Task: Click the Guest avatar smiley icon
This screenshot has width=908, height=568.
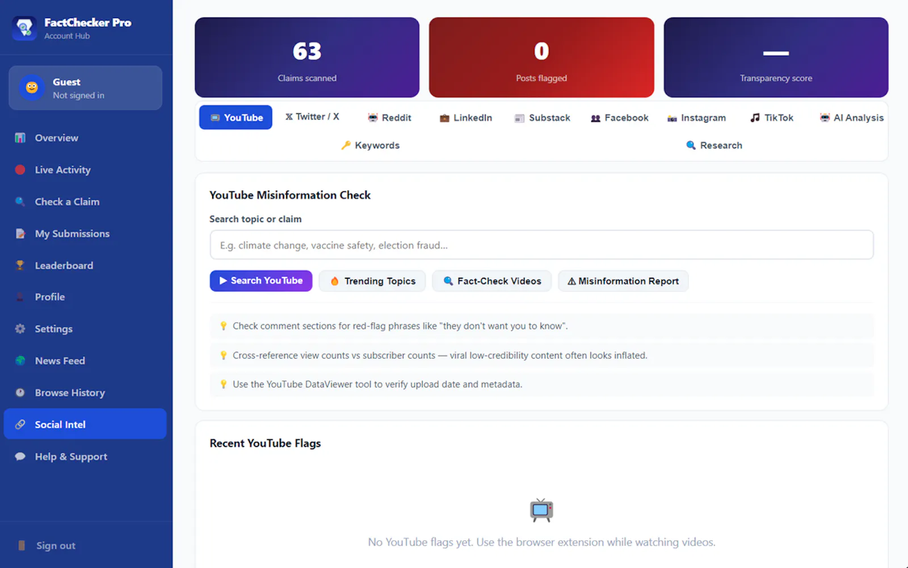Action: tap(32, 87)
